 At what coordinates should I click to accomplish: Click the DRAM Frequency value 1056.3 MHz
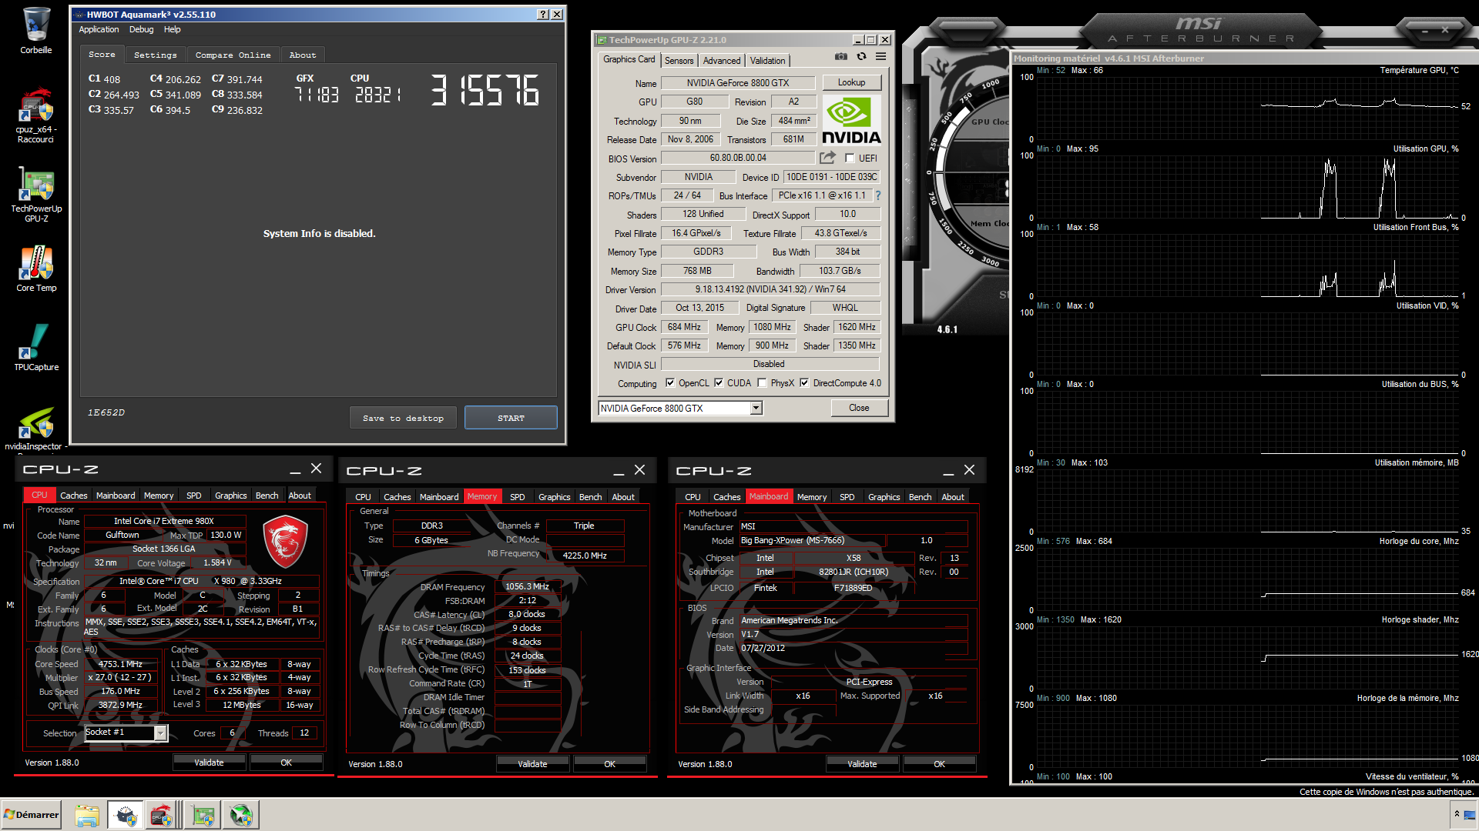[527, 586]
